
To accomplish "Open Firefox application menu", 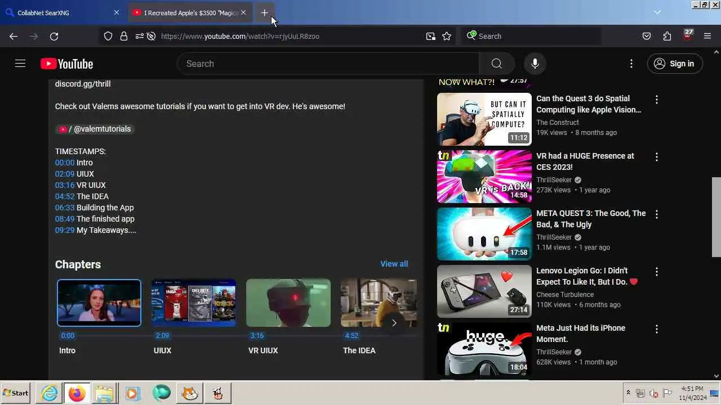I will point(707,36).
